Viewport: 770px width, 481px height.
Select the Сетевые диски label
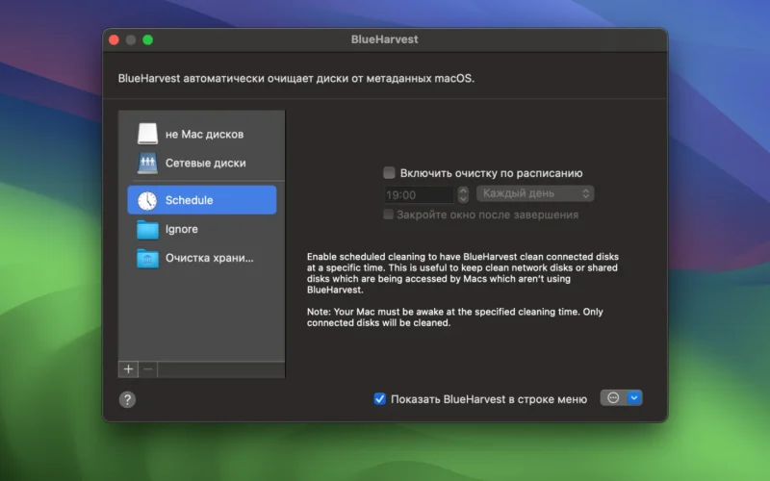pyautogui.click(x=205, y=163)
